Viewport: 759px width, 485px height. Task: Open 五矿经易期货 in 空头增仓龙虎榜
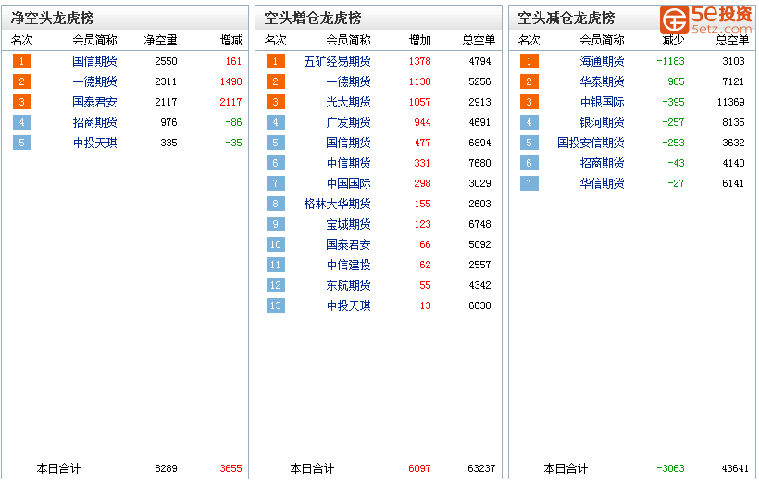point(338,61)
